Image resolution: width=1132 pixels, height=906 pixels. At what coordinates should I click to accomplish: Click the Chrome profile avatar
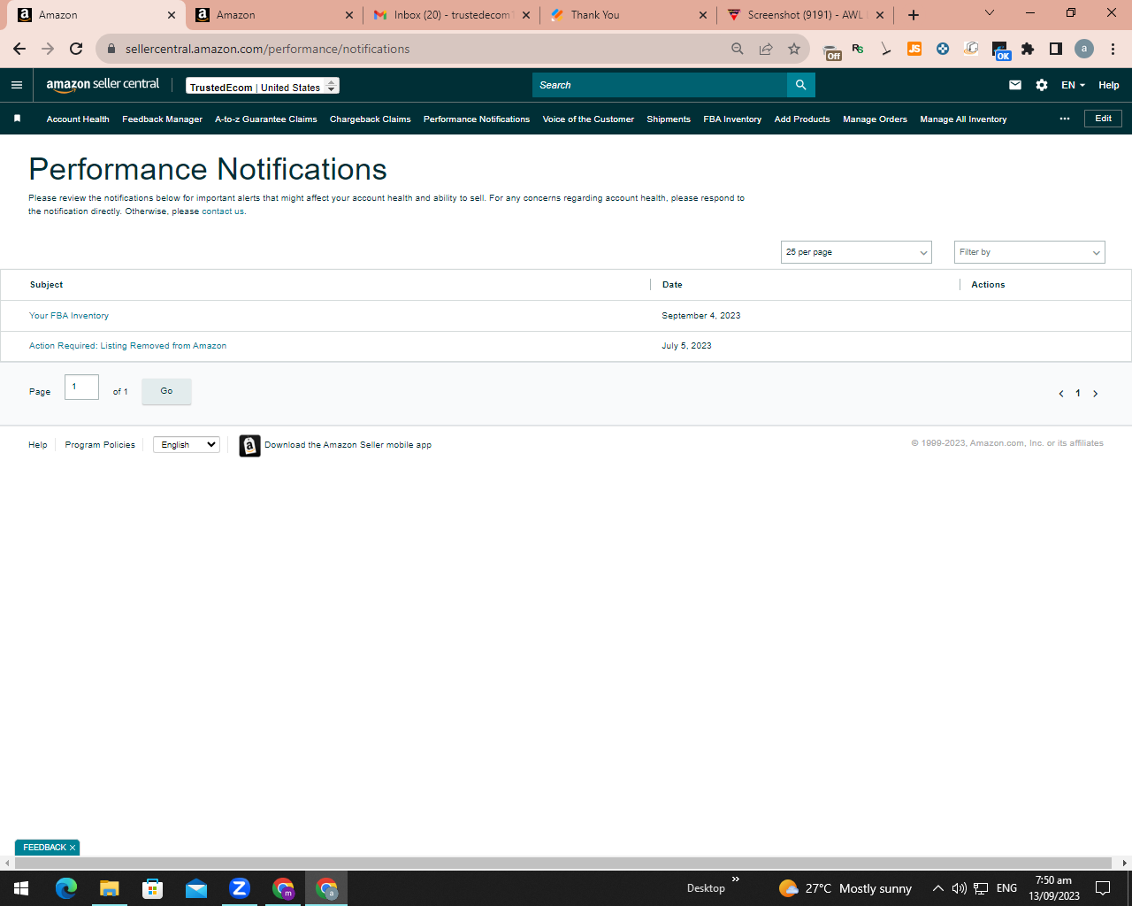1084,49
